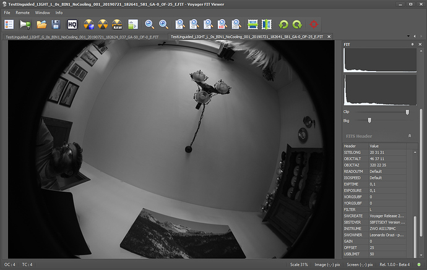Select the EXPOSURE row
This screenshot has width=427, height=270.
[374, 190]
